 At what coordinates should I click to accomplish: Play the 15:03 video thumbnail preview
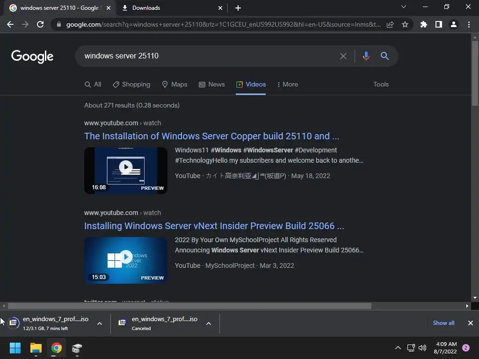coord(126,260)
